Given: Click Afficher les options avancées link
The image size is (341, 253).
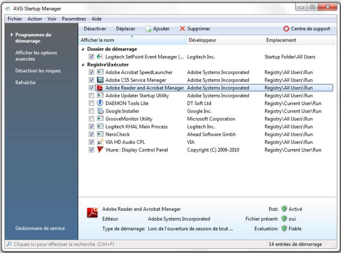Looking at the screenshot, I should [x=36, y=56].
